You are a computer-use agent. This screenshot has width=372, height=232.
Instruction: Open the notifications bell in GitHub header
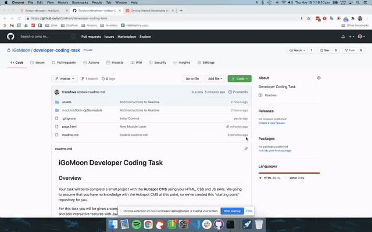(343, 37)
